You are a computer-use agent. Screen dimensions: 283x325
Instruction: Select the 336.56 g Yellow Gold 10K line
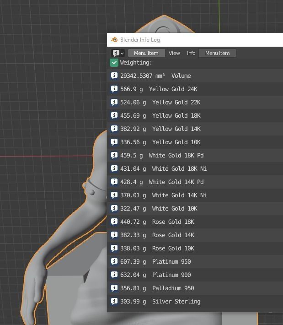(x=195, y=142)
